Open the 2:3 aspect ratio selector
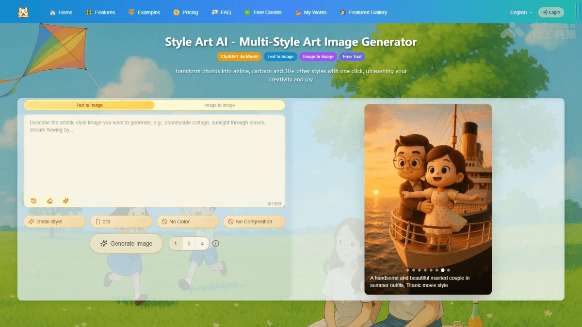Viewport: 582px width, 327px height. (121, 222)
